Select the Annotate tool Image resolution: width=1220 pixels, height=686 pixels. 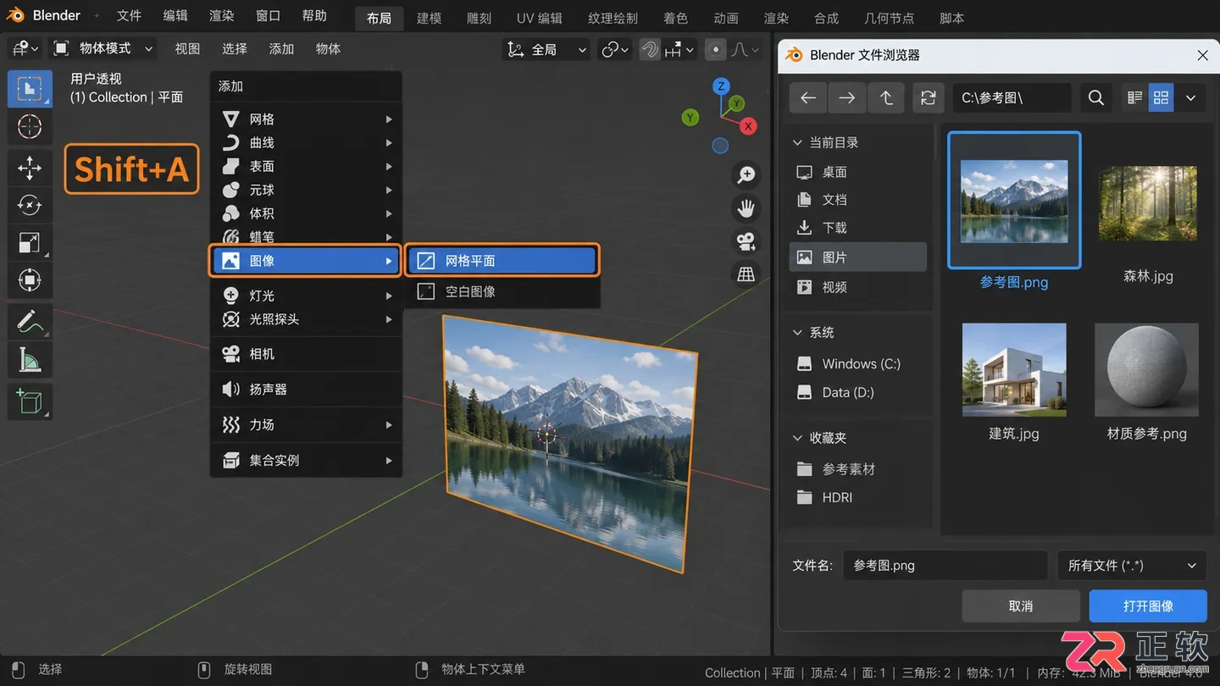30,323
